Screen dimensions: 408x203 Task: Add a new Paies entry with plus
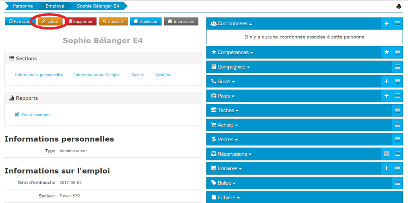tap(386, 96)
